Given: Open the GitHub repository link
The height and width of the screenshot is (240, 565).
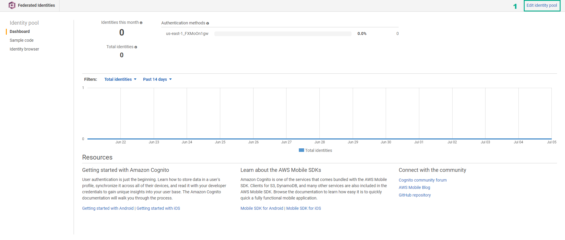Looking at the screenshot, I should [415, 195].
